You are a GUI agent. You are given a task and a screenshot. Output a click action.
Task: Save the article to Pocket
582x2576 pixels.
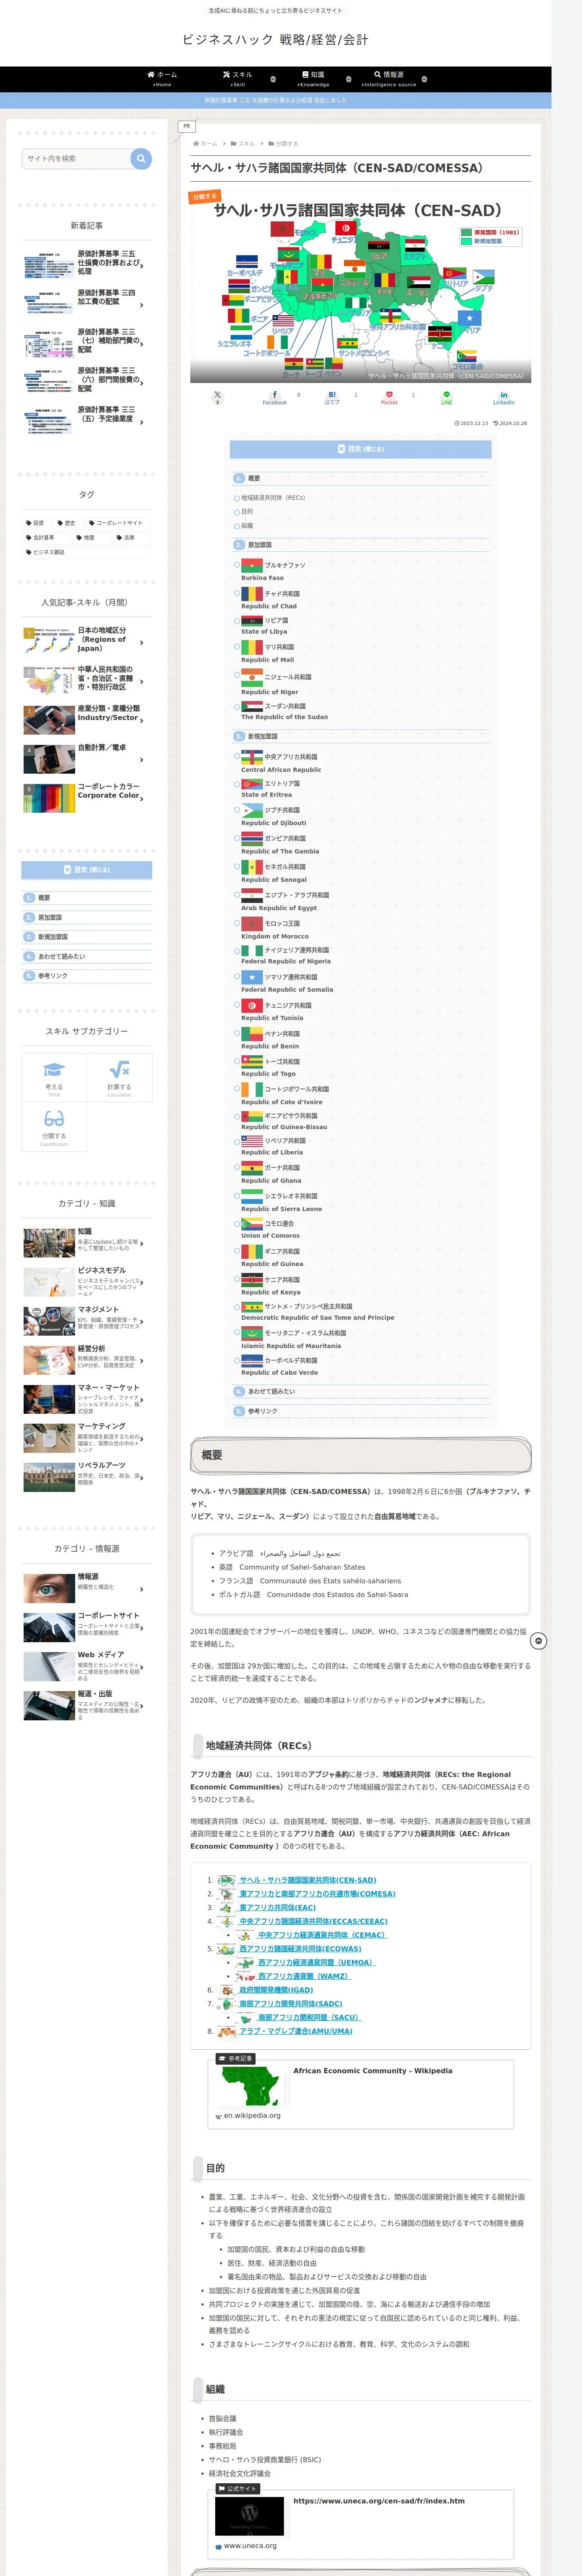click(x=389, y=398)
